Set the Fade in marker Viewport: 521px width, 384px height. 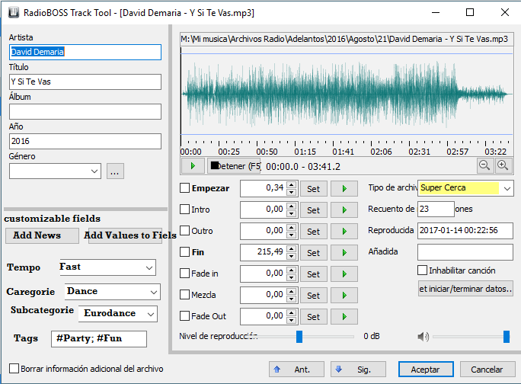point(313,274)
